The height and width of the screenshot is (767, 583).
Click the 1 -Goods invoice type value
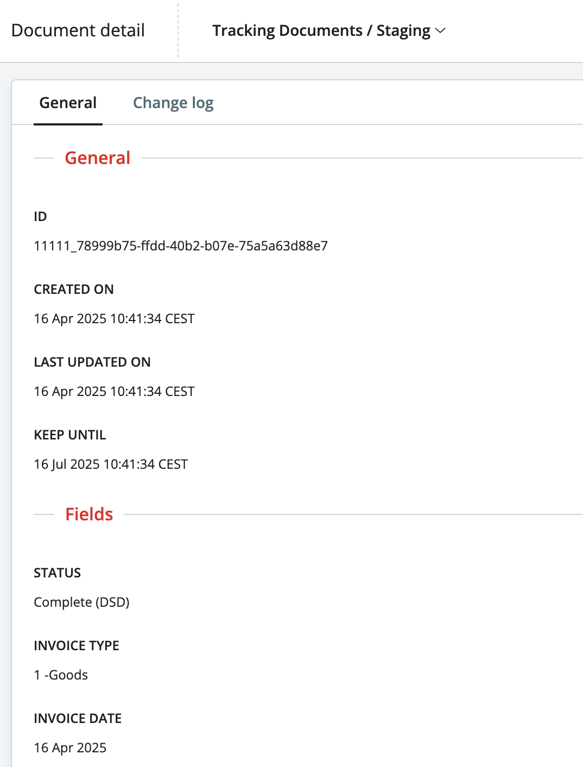click(61, 675)
